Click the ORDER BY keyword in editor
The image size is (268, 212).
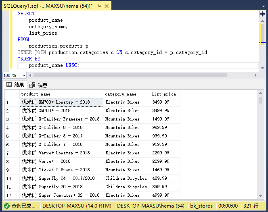pyautogui.click(x=29, y=59)
